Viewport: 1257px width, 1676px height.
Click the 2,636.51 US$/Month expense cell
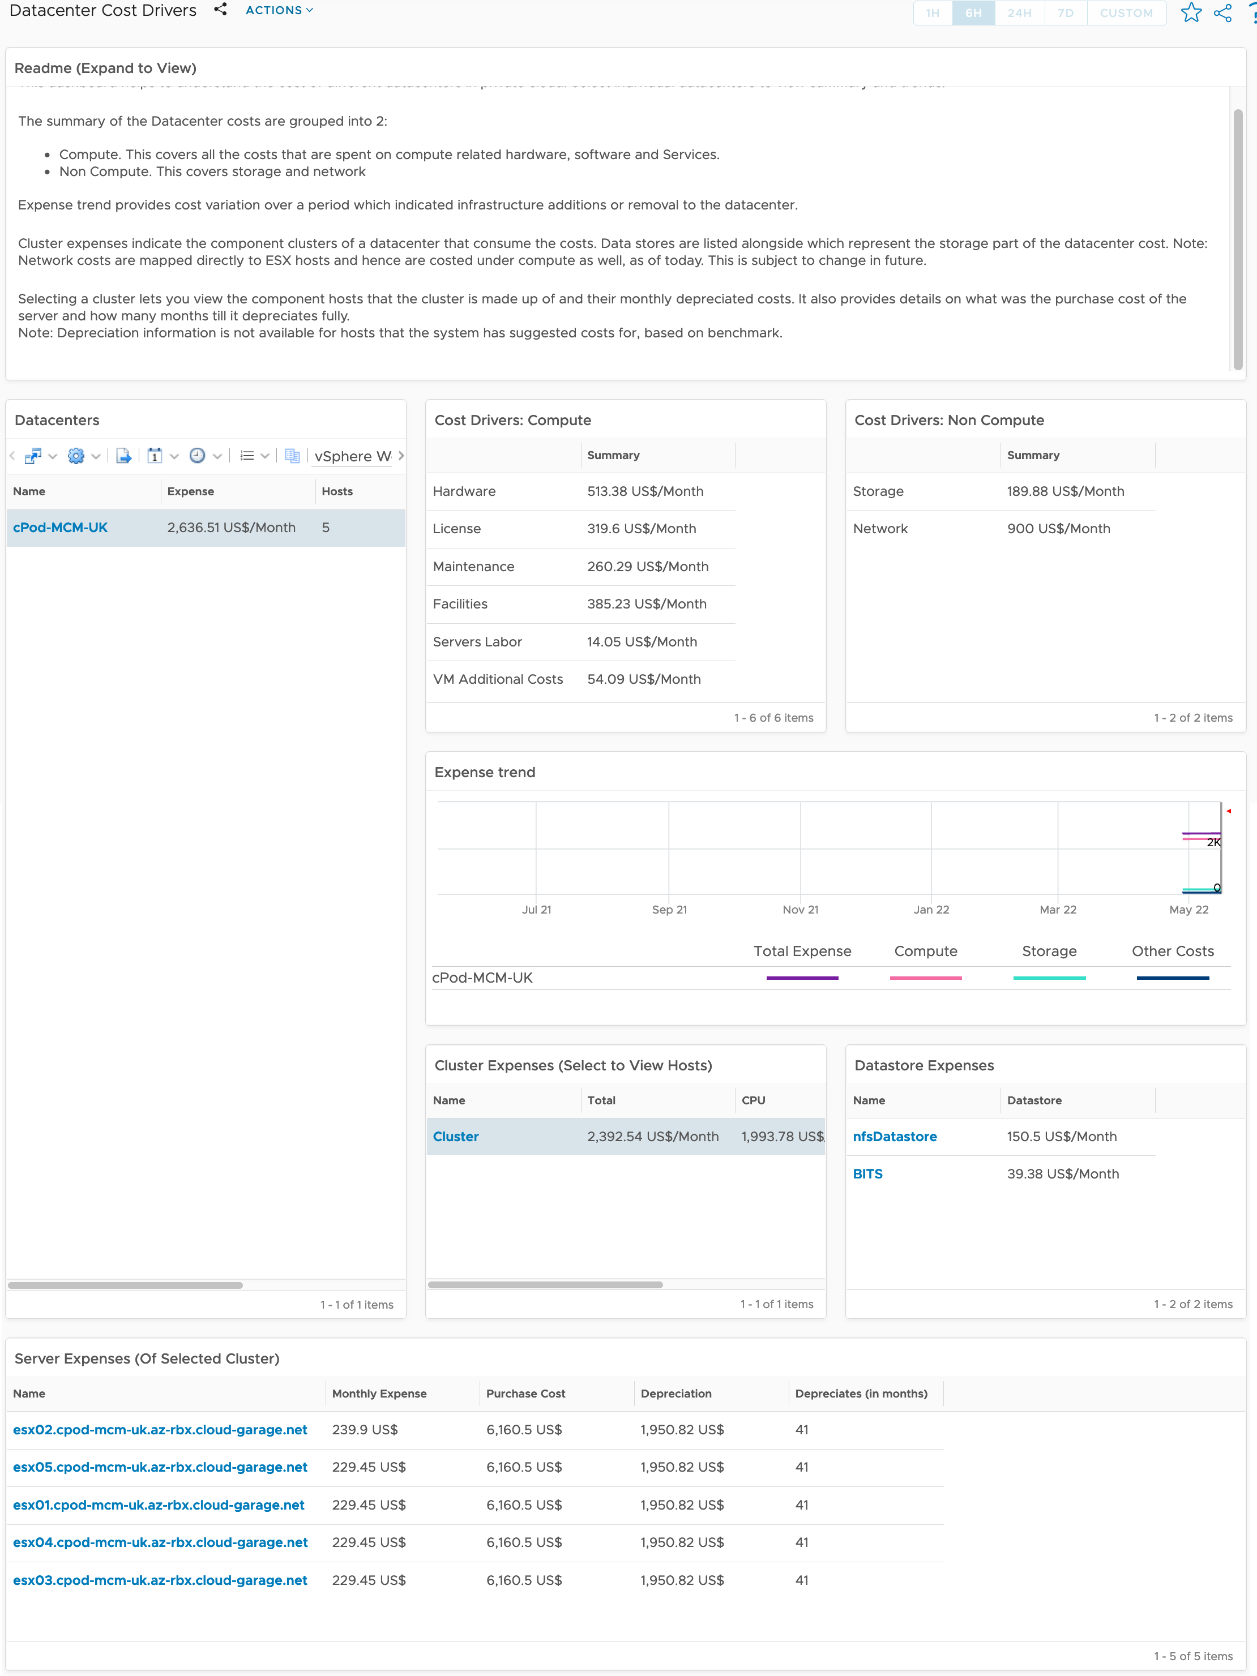[x=231, y=528]
